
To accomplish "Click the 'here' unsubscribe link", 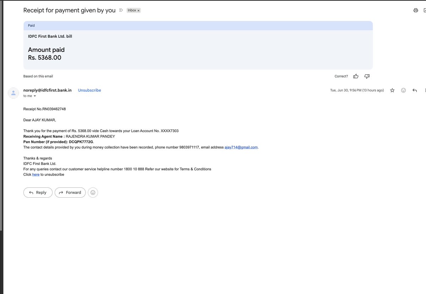I will pos(36,175).
